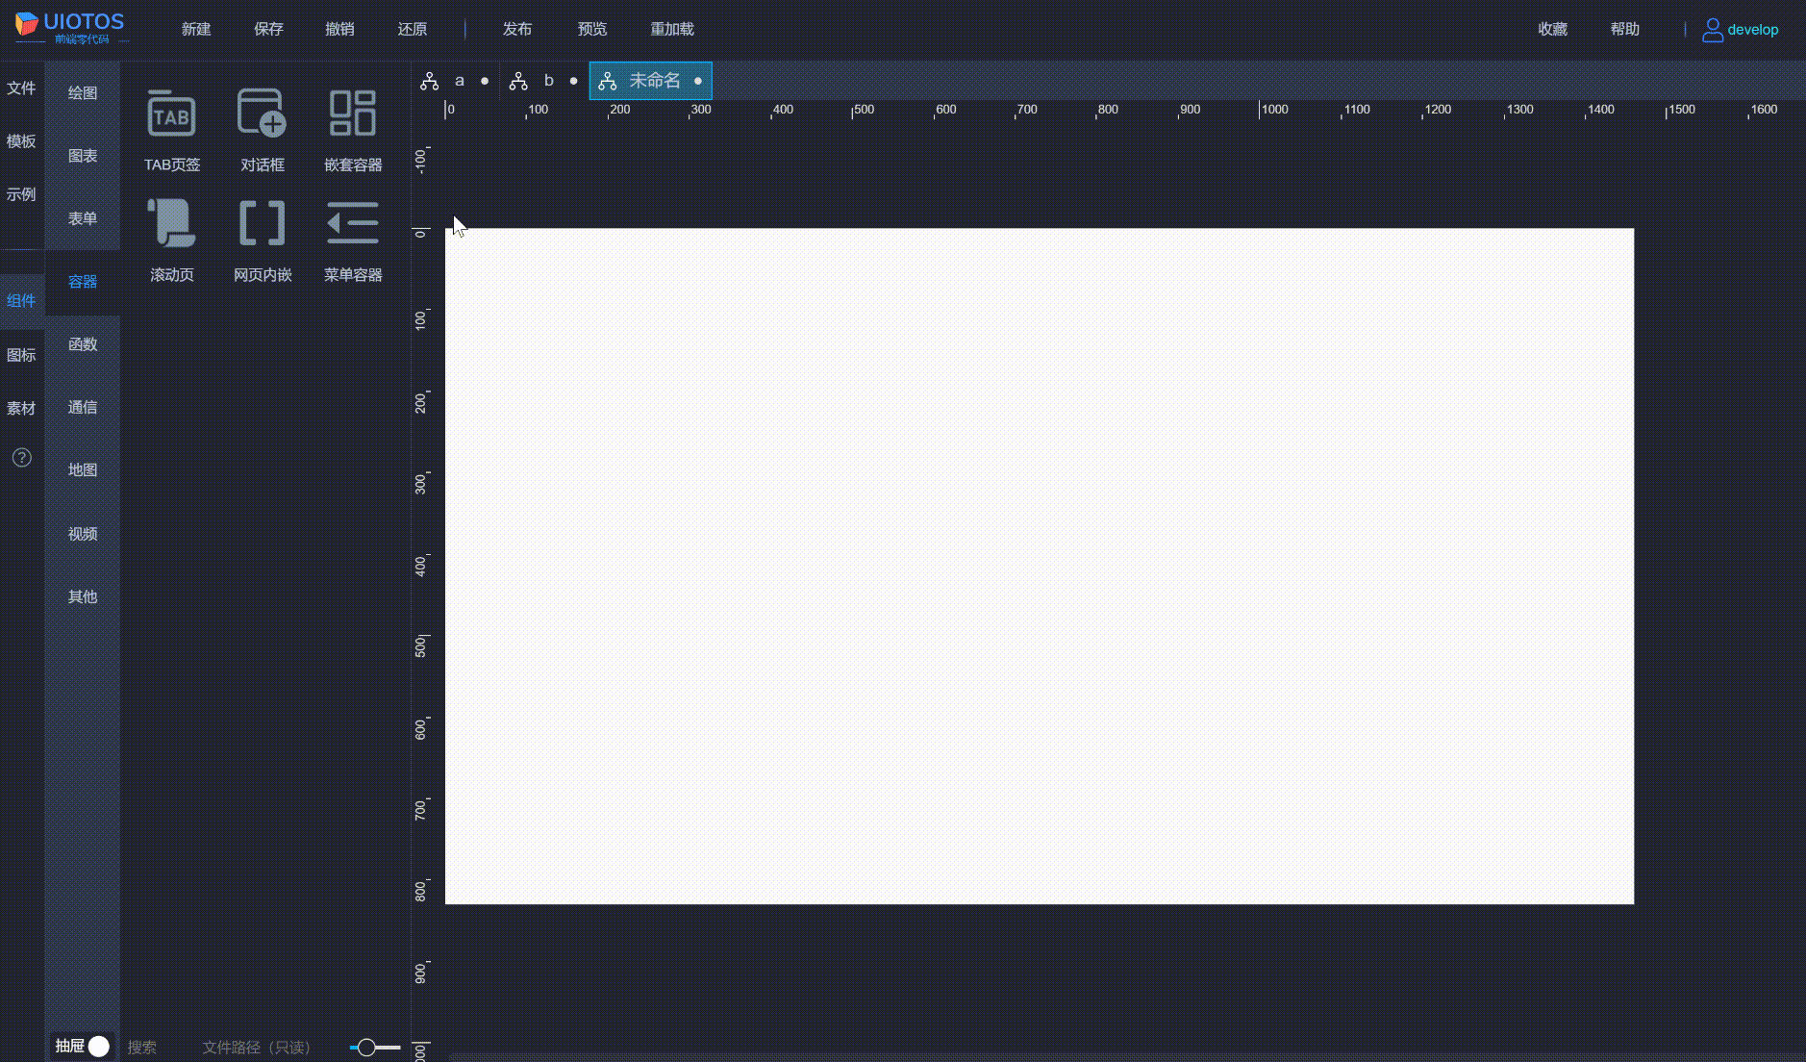Open the 容器 category in component list
Screen dimensions: 1806x1062
click(x=83, y=282)
